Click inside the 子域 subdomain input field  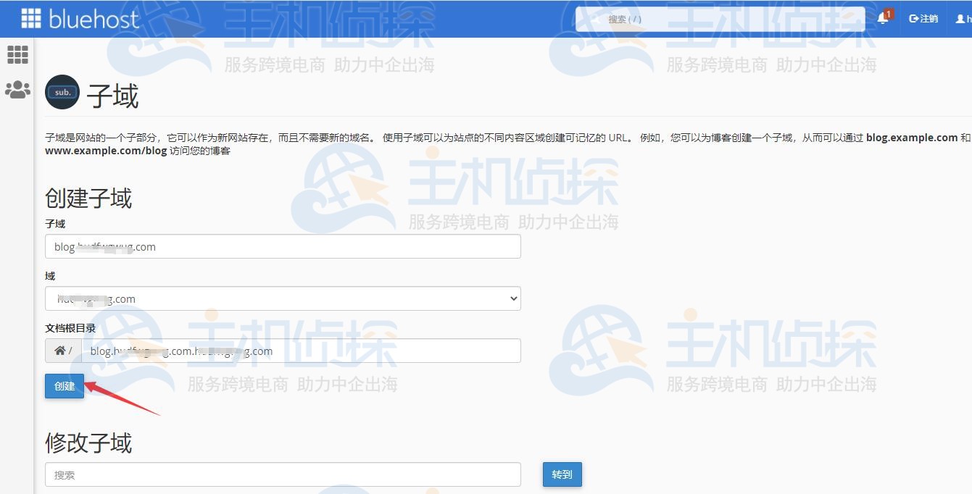283,246
